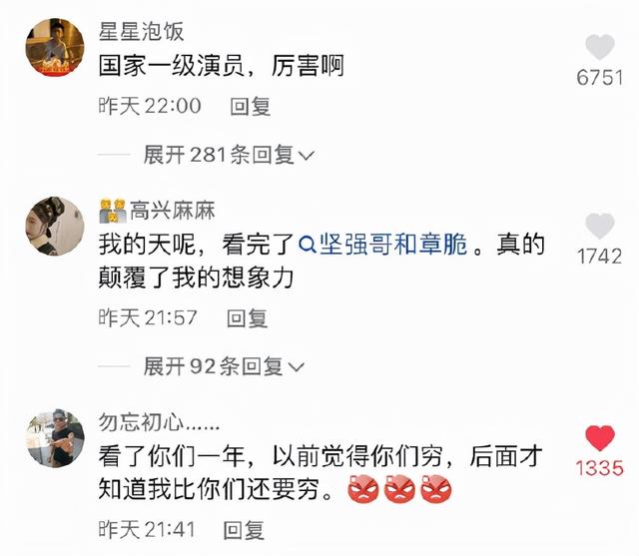Viewport: 639px width, 556px height.
Task: Click the first angry emoji in comment
Action: [x=363, y=489]
